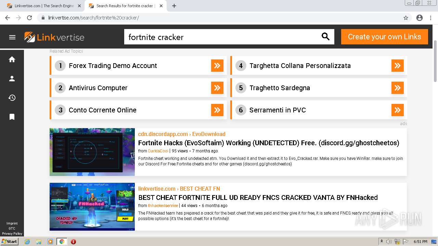438x246 pixels.
Task: Click arrow button for Forex Trading Demo Account
Action: pyautogui.click(x=217, y=66)
